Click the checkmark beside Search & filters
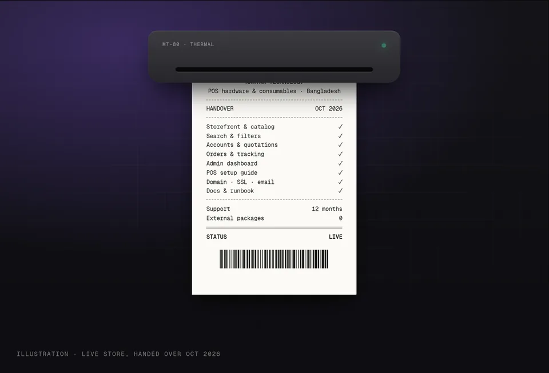Viewport: 549px width, 373px height. point(340,136)
